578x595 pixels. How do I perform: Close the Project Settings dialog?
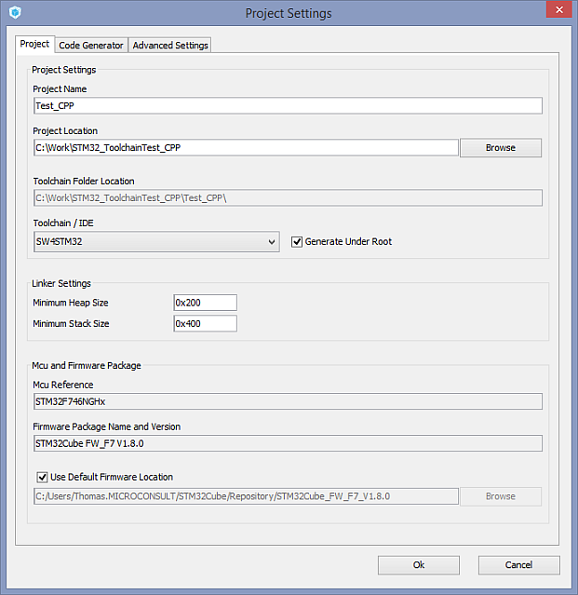(557, 11)
